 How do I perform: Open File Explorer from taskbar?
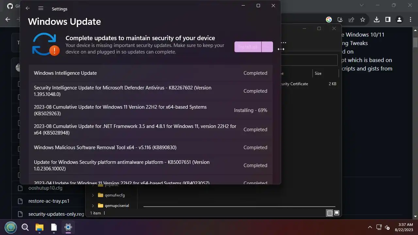40,227
